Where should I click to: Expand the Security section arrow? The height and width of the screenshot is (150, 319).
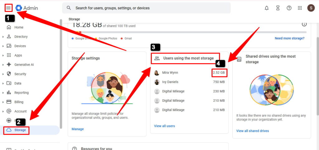coord(3,74)
